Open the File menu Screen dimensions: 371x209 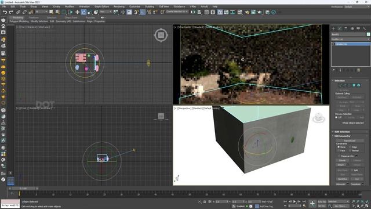(4, 6)
